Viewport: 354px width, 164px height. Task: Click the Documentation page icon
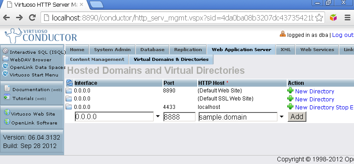coord(7,88)
